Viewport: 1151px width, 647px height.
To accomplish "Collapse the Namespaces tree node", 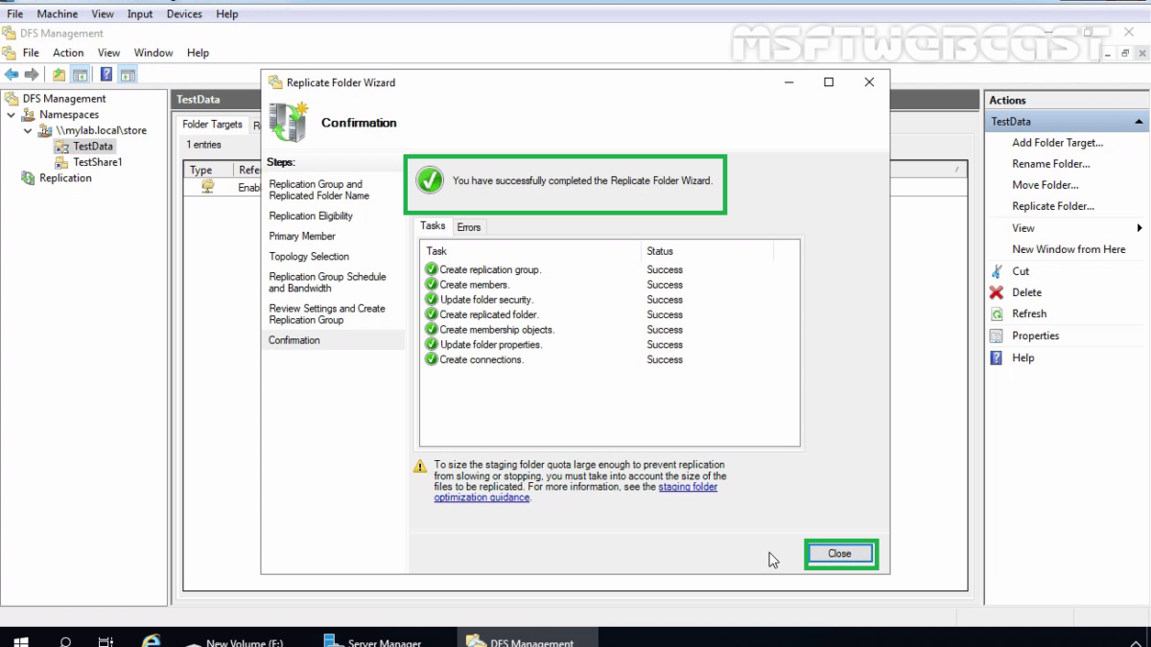I will coord(11,115).
